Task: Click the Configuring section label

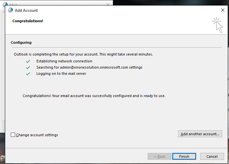Action: coord(21,42)
